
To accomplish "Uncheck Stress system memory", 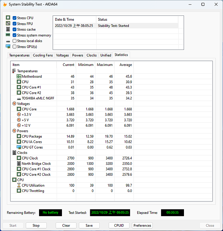I will click(x=15, y=35).
